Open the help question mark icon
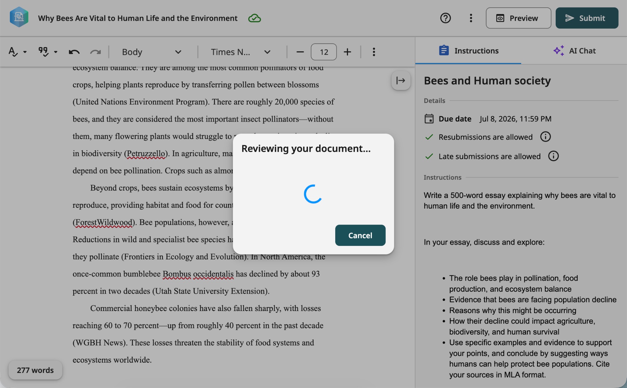 [445, 18]
